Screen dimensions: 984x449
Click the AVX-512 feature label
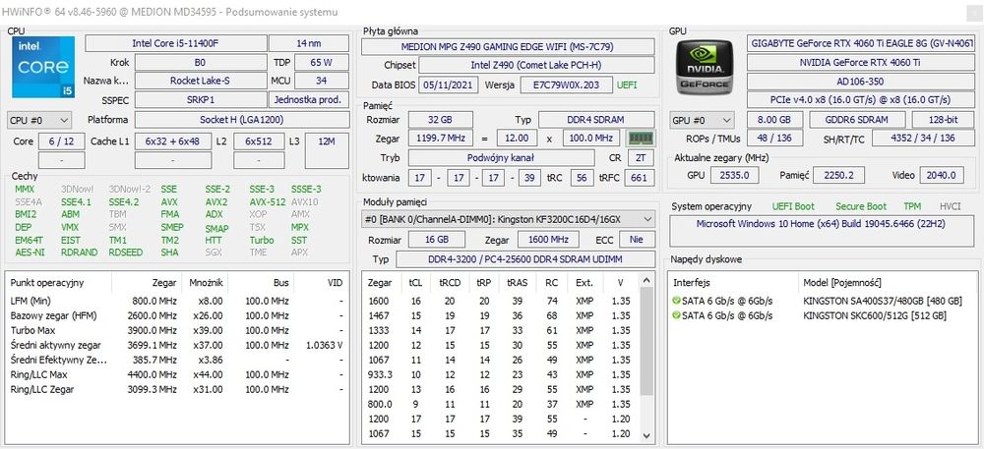(268, 202)
